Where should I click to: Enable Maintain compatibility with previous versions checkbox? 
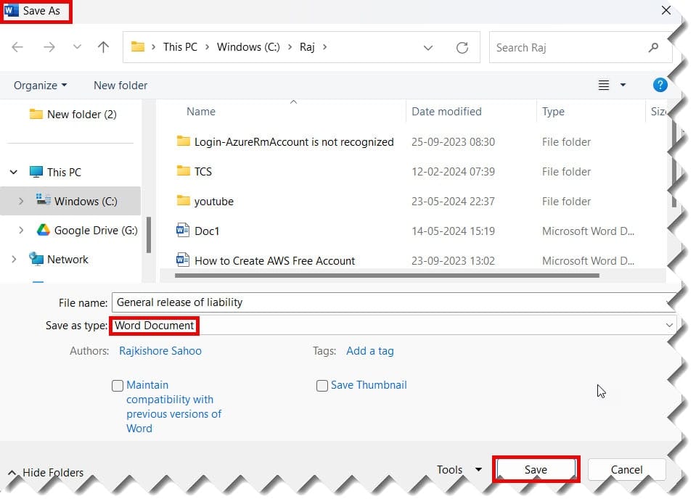(117, 386)
